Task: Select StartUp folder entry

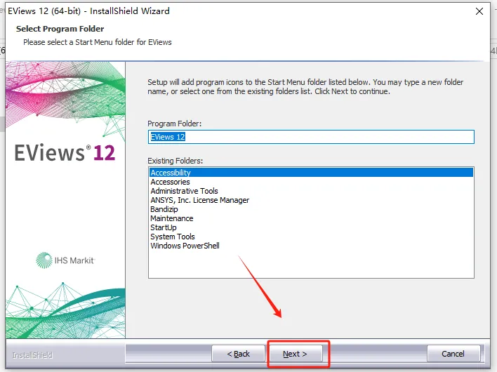Action: [x=311, y=227]
